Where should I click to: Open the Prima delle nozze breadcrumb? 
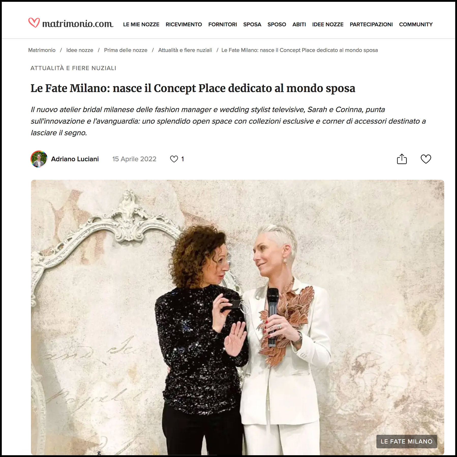tap(126, 50)
